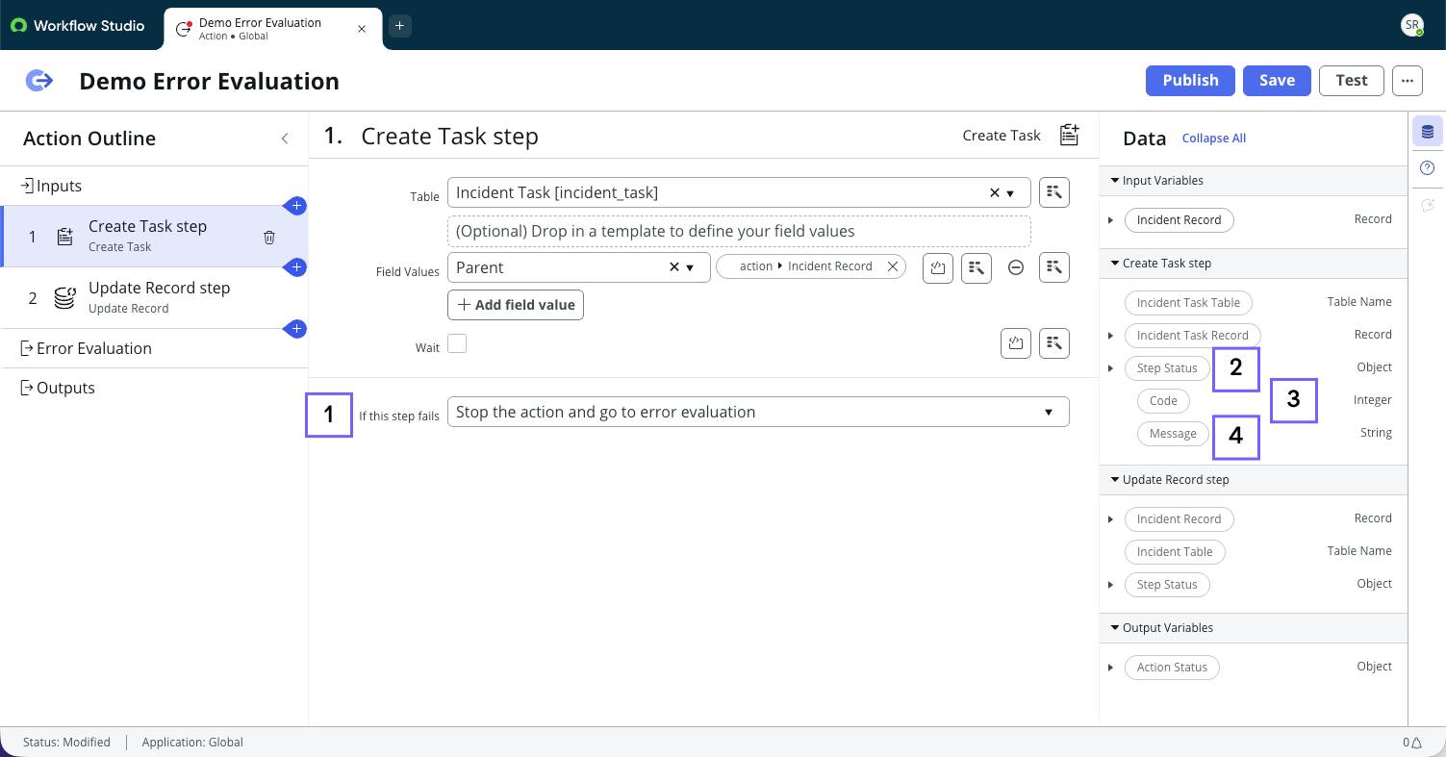This screenshot has width=1446, height=757.
Task: Open the SR user avatar menu
Action: [1411, 26]
